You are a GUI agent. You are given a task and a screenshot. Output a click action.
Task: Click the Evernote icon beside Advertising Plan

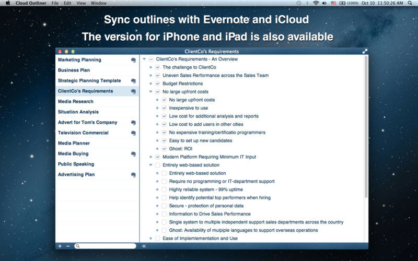pyautogui.click(x=133, y=175)
